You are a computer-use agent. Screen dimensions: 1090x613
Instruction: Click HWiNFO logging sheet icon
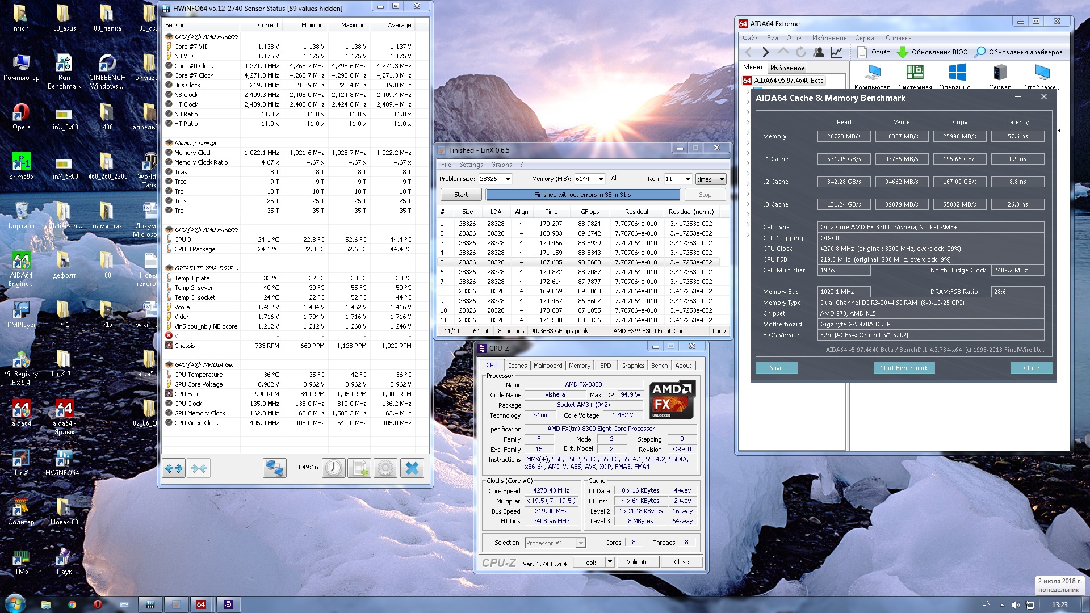[359, 468]
